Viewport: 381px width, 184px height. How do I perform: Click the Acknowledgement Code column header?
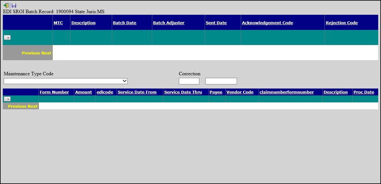pyautogui.click(x=267, y=23)
